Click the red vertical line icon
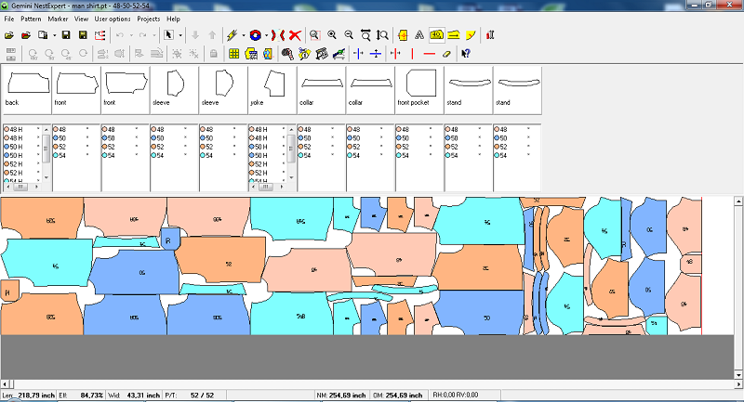Screen dimensions: 744x402 pos(412,54)
